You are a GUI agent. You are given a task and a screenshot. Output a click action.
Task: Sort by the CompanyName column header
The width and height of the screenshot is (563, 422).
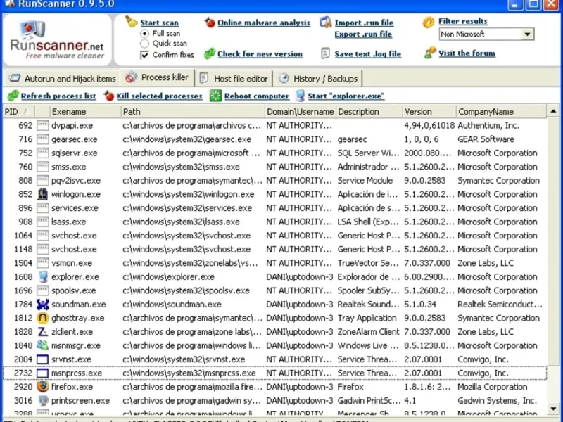pyautogui.click(x=501, y=112)
